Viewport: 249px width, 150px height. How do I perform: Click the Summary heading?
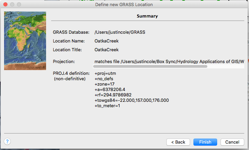click(147, 16)
